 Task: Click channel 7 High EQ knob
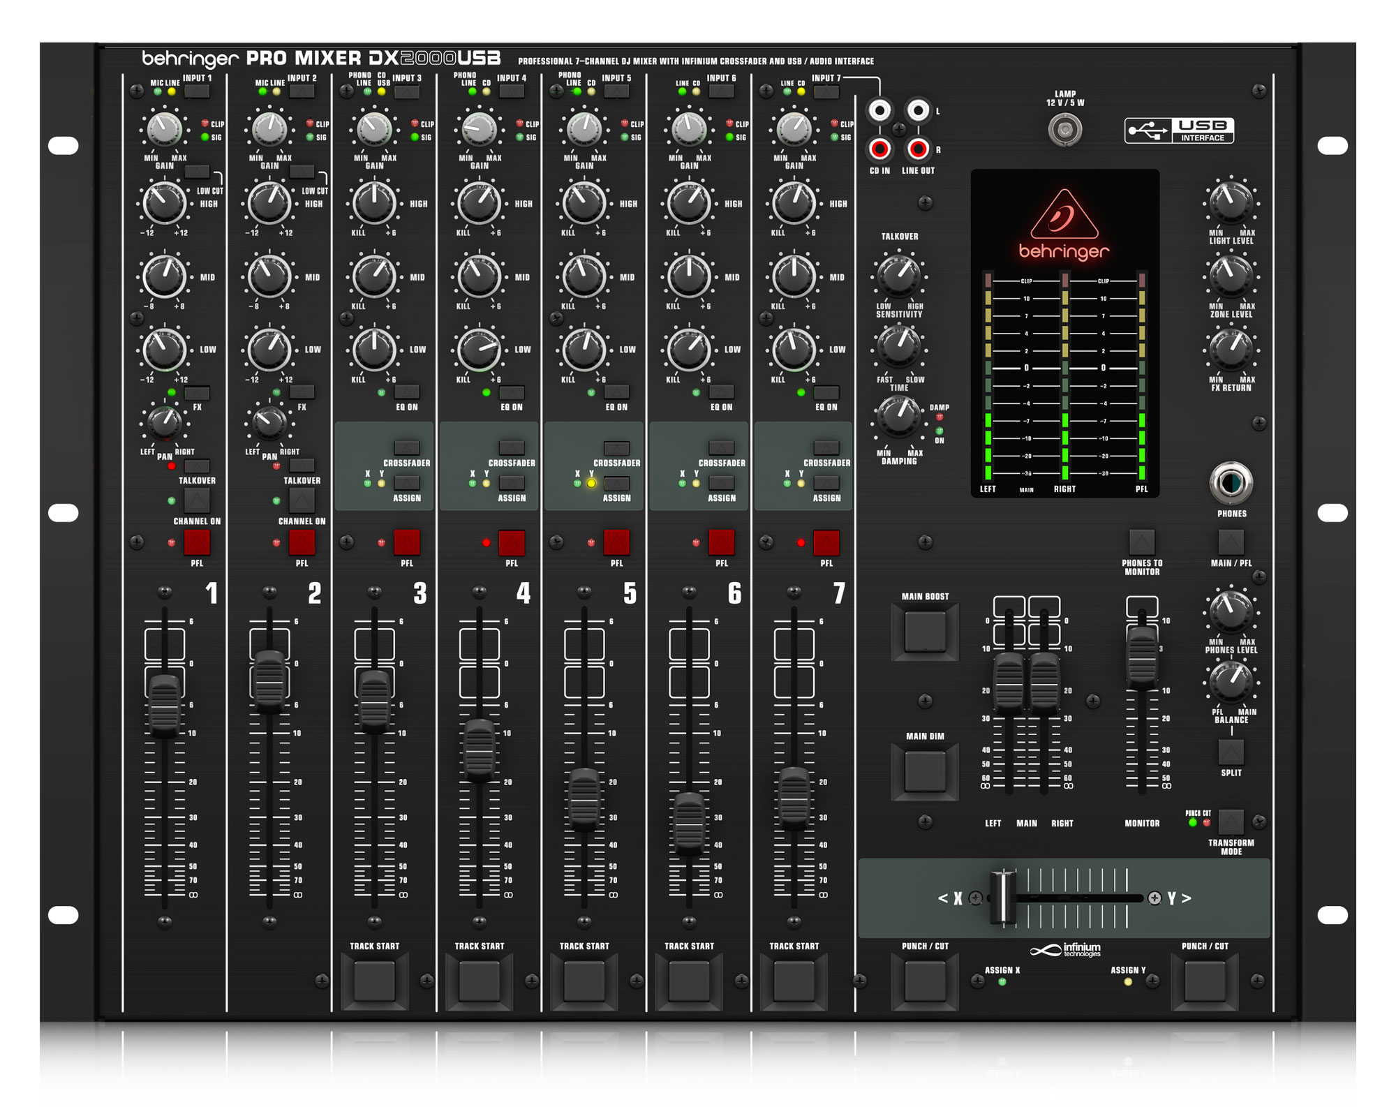(x=794, y=203)
